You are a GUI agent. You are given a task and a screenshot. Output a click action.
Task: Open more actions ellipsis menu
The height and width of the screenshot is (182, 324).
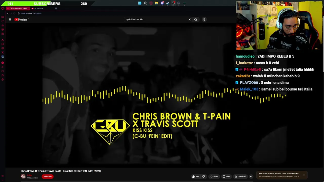point(251,176)
